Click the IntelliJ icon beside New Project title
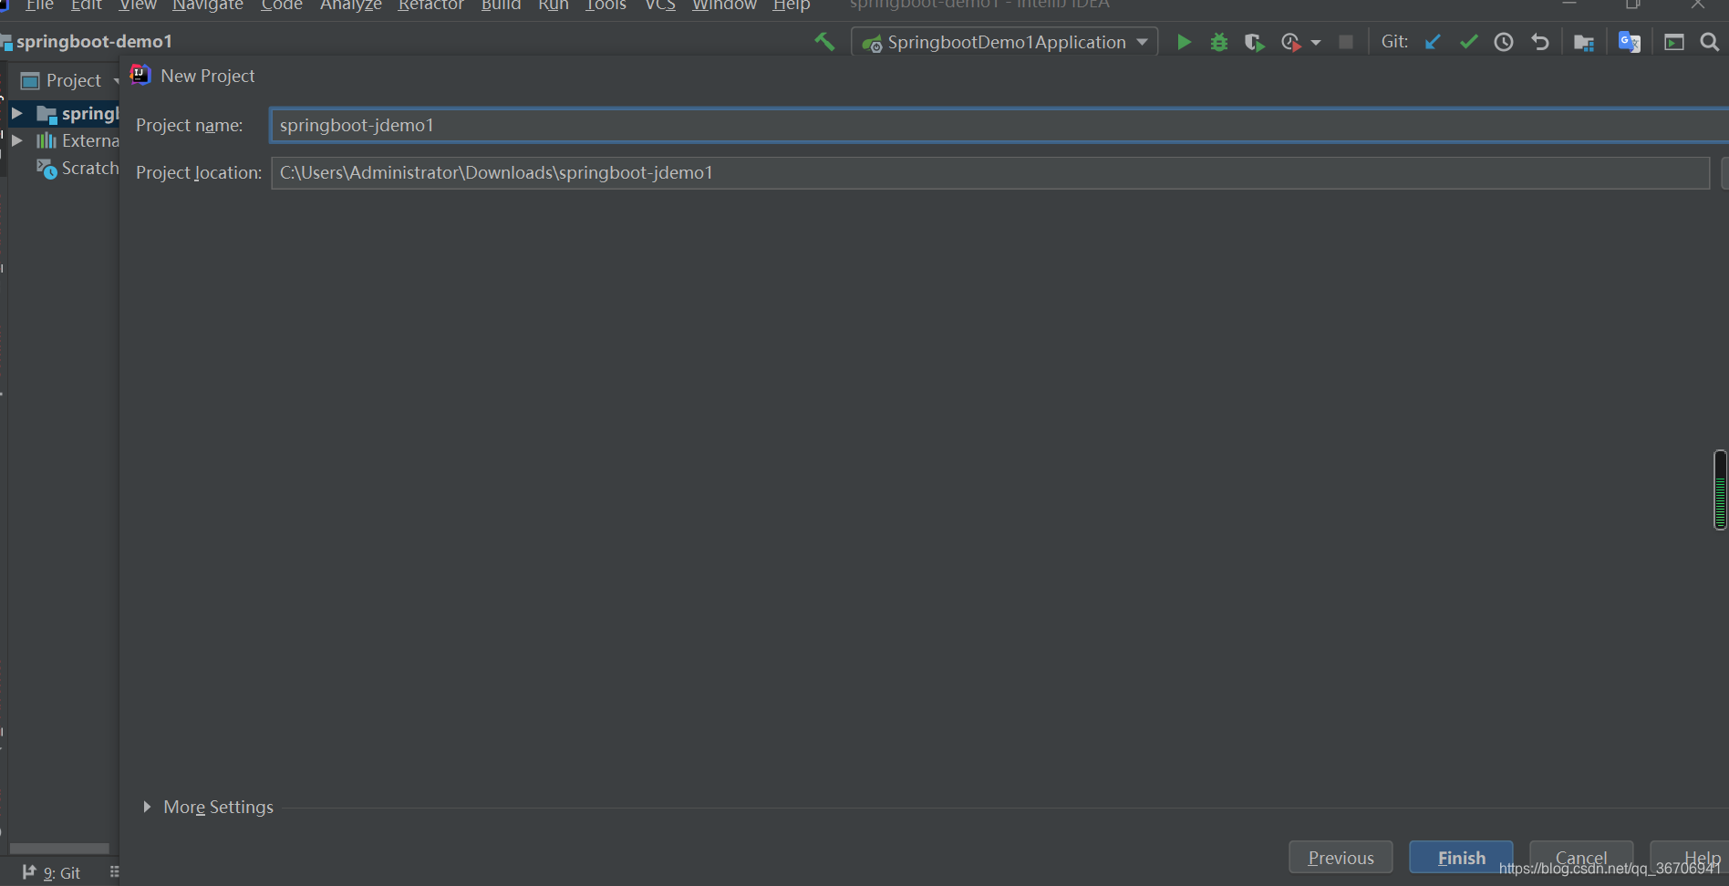The width and height of the screenshot is (1729, 886). pyautogui.click(x=140, y=75)
